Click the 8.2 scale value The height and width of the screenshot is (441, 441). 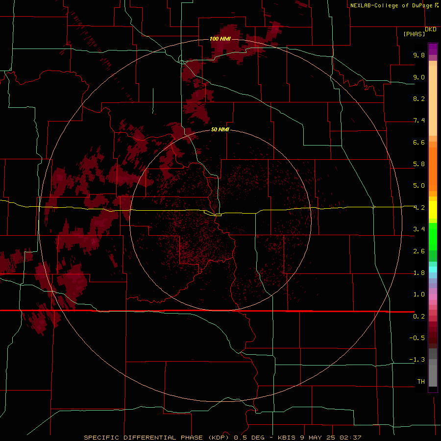coord(419,98)
